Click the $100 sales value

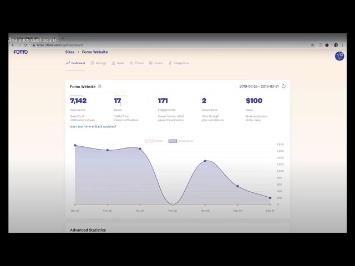(254, 101)
